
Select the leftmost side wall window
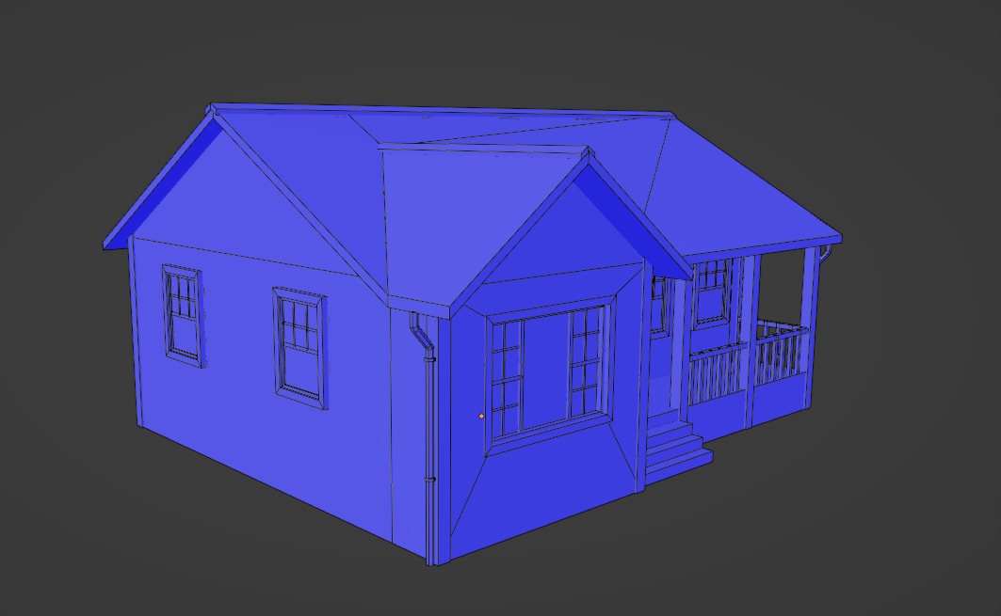184,316
